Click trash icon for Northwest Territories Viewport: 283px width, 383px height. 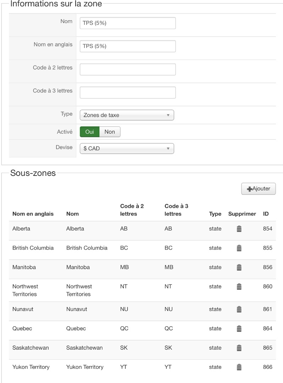coord(239,286)
